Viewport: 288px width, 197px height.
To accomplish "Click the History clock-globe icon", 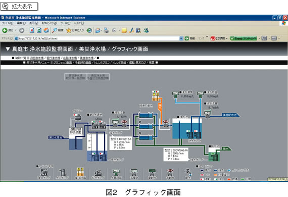I will point(89,30).
